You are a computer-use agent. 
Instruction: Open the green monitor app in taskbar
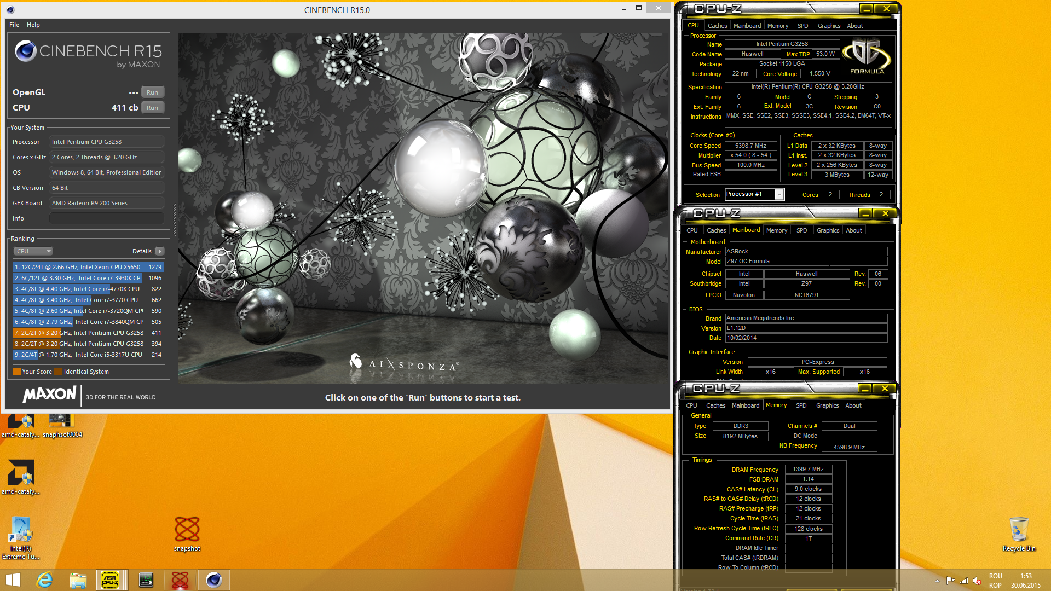tap(146, 580)
